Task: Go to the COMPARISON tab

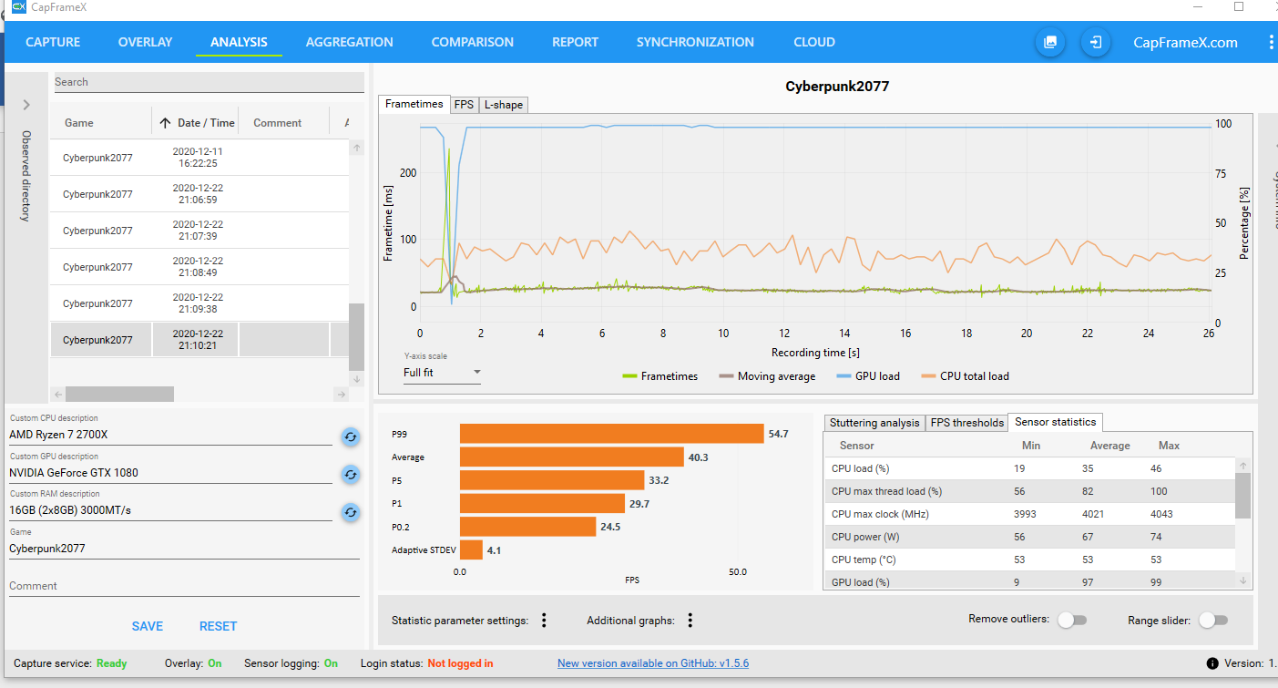Action: coord(473,42)
